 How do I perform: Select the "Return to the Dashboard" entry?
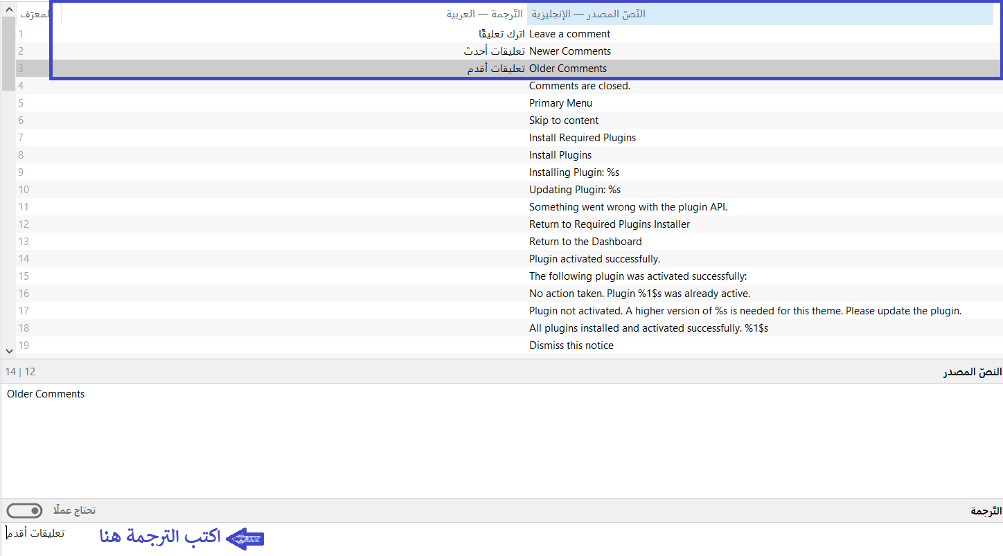click(585, 242)
